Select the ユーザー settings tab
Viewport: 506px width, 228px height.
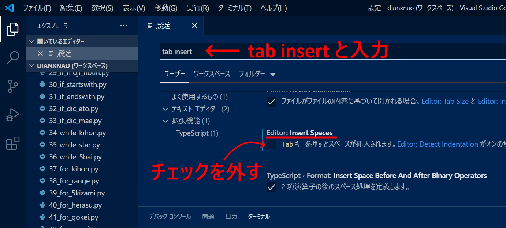[174, 74]
